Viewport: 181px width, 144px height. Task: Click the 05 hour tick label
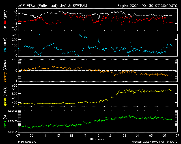click(164, 136)
